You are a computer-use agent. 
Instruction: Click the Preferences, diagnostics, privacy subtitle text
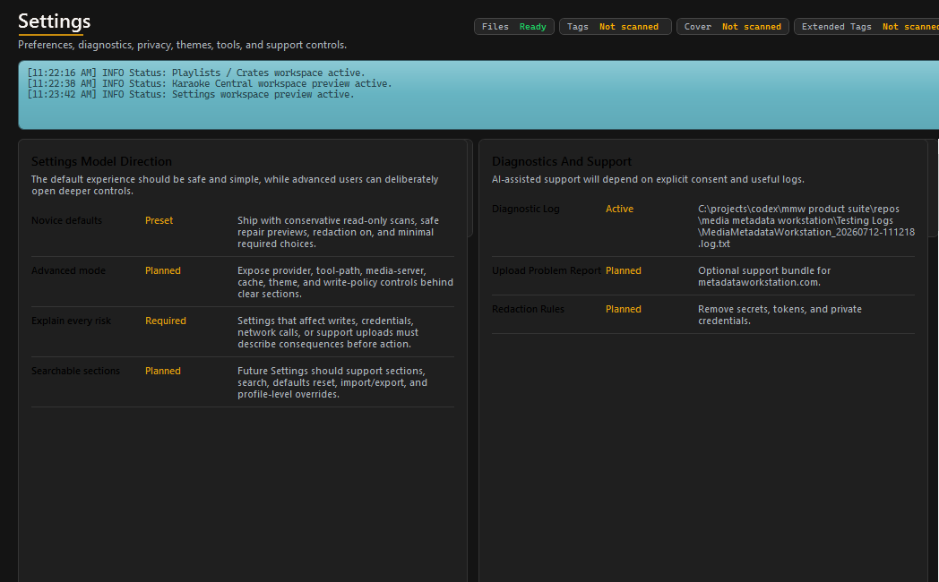[x=182, y=45]
